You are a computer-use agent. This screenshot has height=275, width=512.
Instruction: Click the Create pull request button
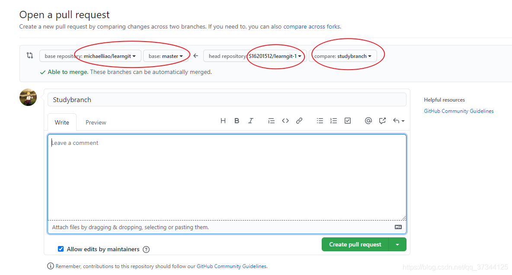pyautogui.click(x=355, y=244)
